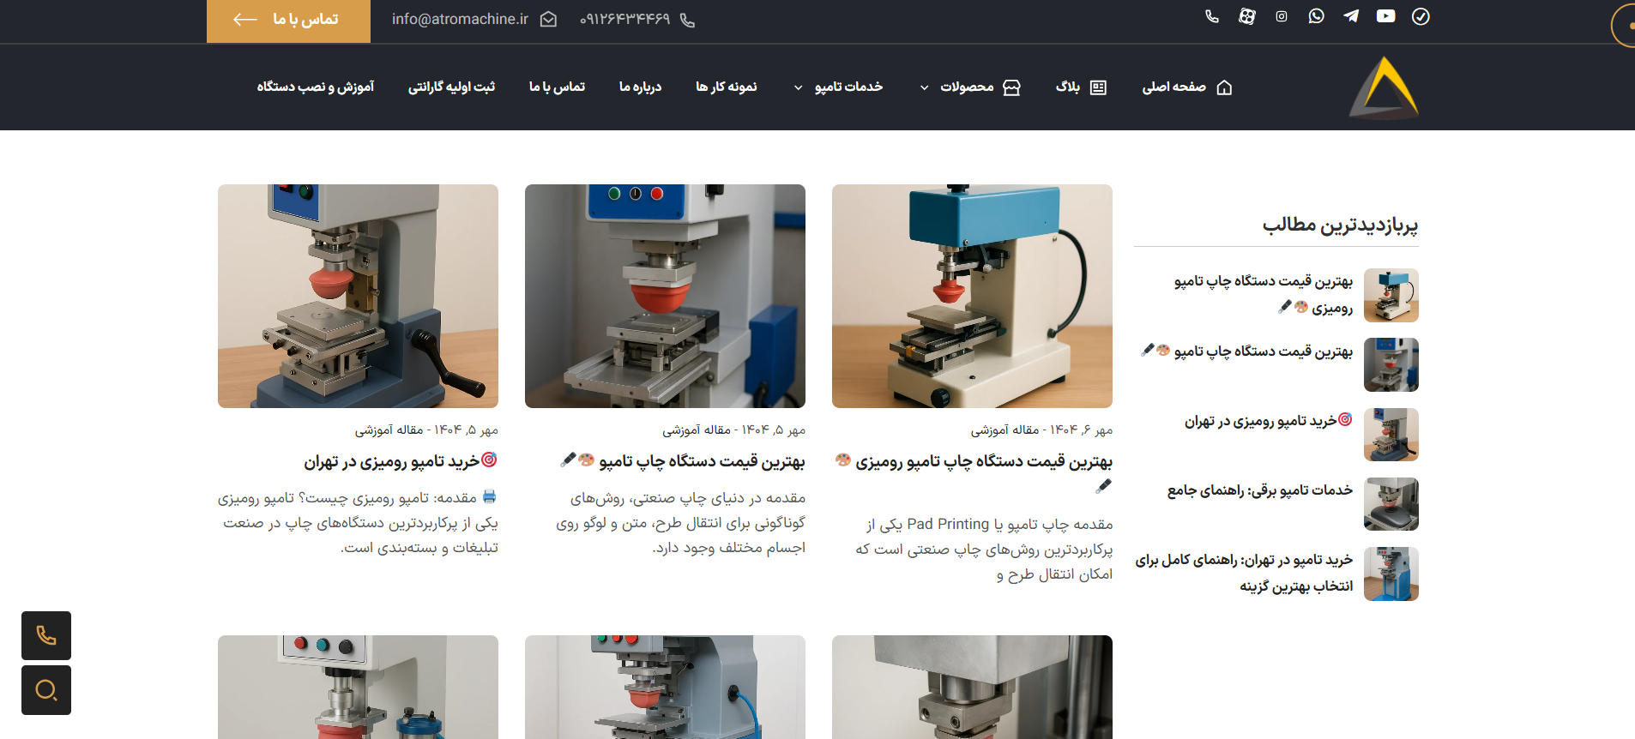Click the Atro Machine triangle logo
1635x739 pixels.
pos(1384,87)
